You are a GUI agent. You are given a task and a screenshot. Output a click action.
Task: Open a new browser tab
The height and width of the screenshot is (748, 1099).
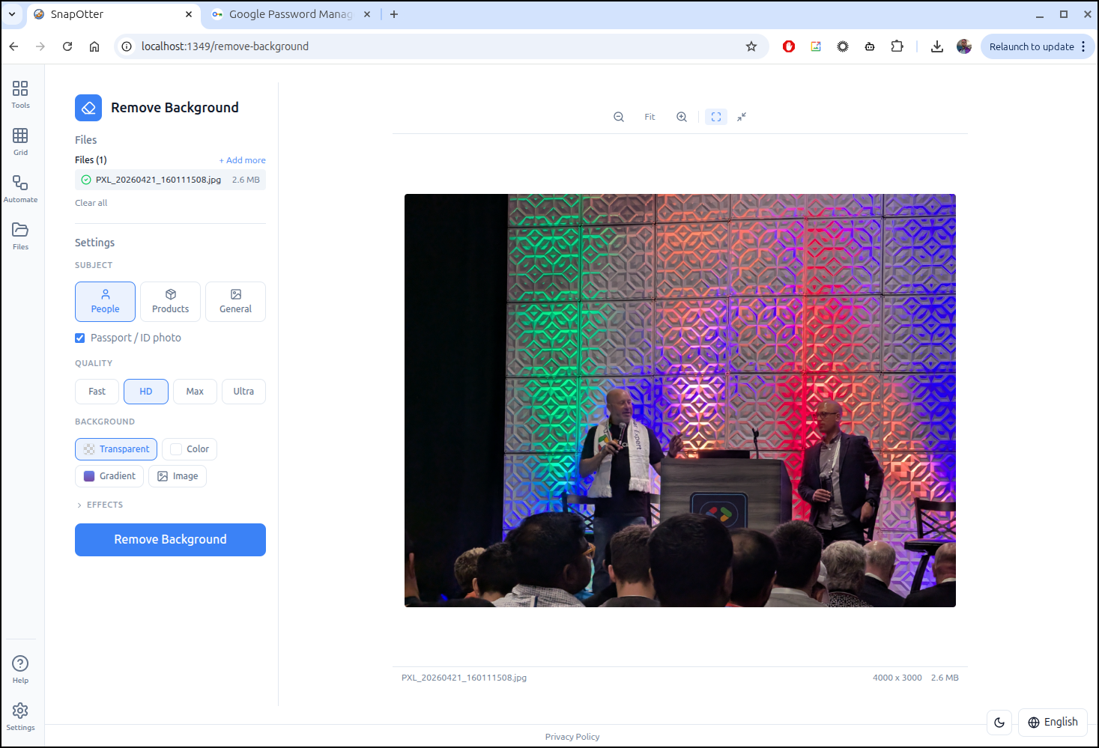394,14
